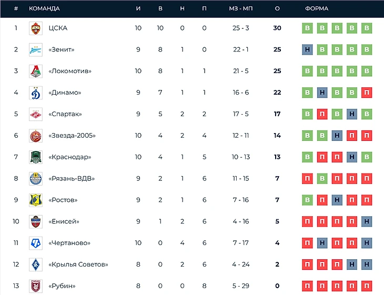This screenshot has width=384, height=295.
Task: Click Rostov's first green В form badge
Action: click(x=308, y=200)
